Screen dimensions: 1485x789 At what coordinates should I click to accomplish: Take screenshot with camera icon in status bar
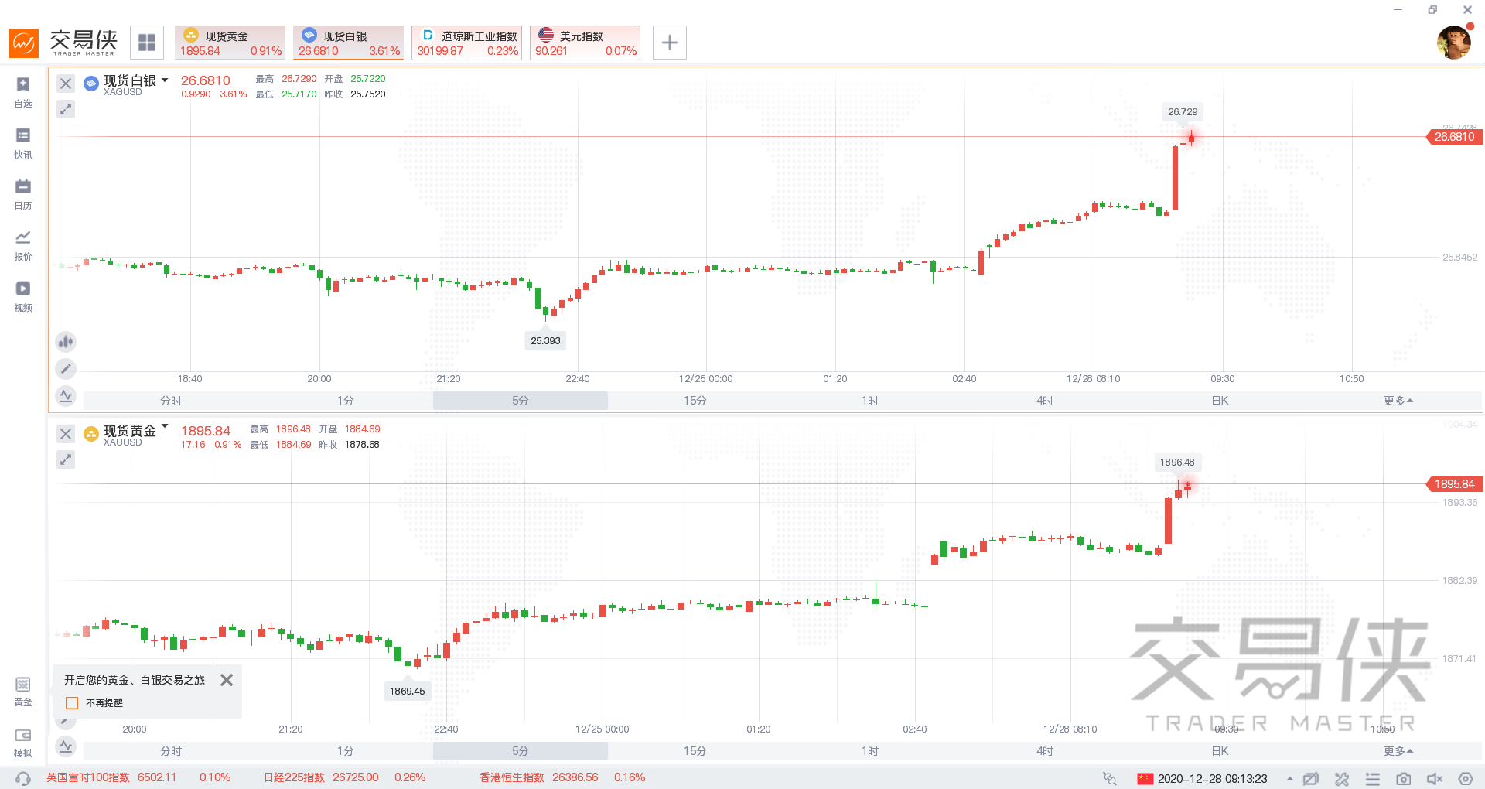click(1404, 779)
